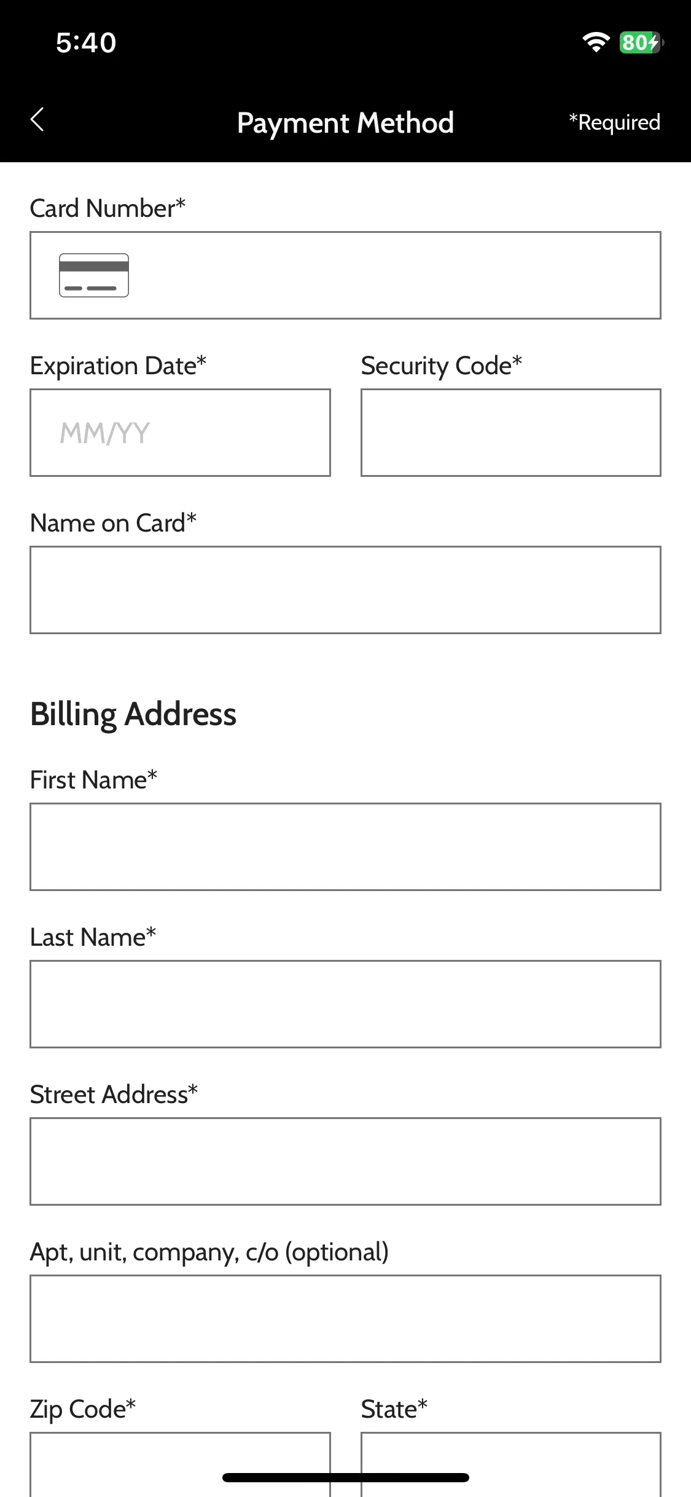
Task: Focus the Card Number field
Action: [345, 275]
